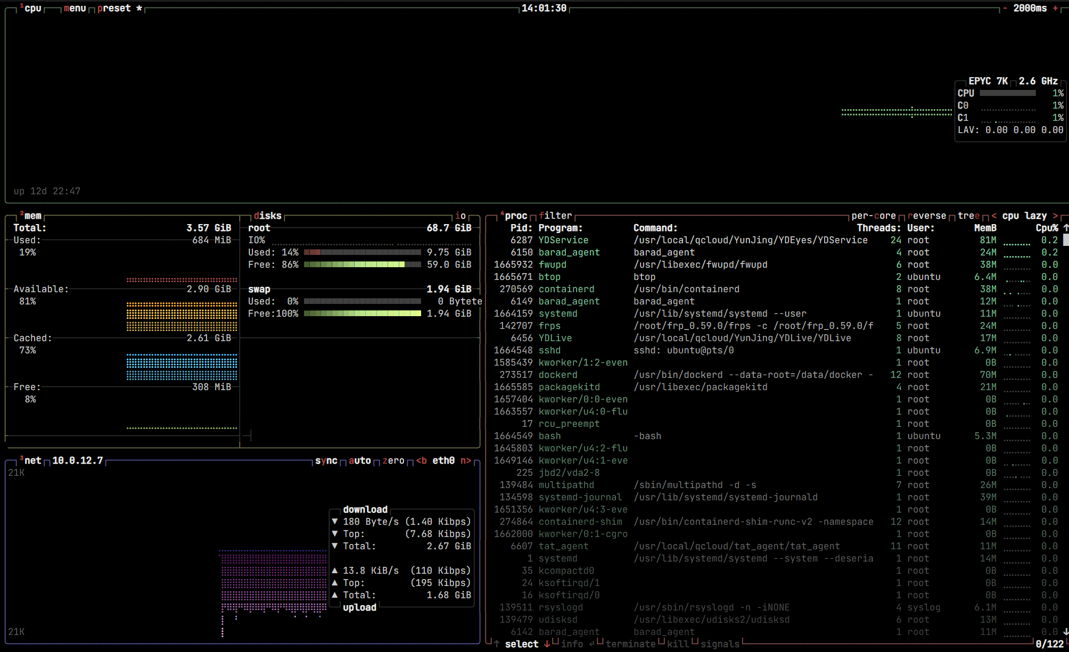Viewport: 1069px width, 652px height.
Task: Click the process list scroll down arrow
Action: (x=1065, y=632)
